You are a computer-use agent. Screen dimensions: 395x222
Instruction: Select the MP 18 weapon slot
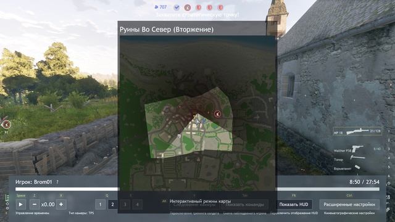pyautogui.click(x=357, y=131)
